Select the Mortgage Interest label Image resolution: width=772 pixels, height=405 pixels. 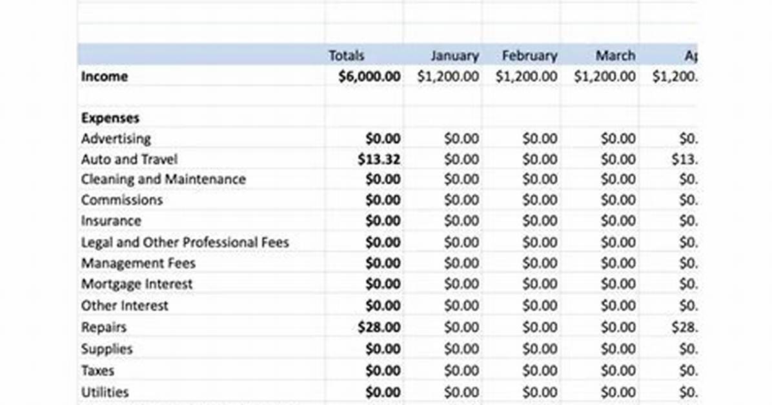pos(137,284)
